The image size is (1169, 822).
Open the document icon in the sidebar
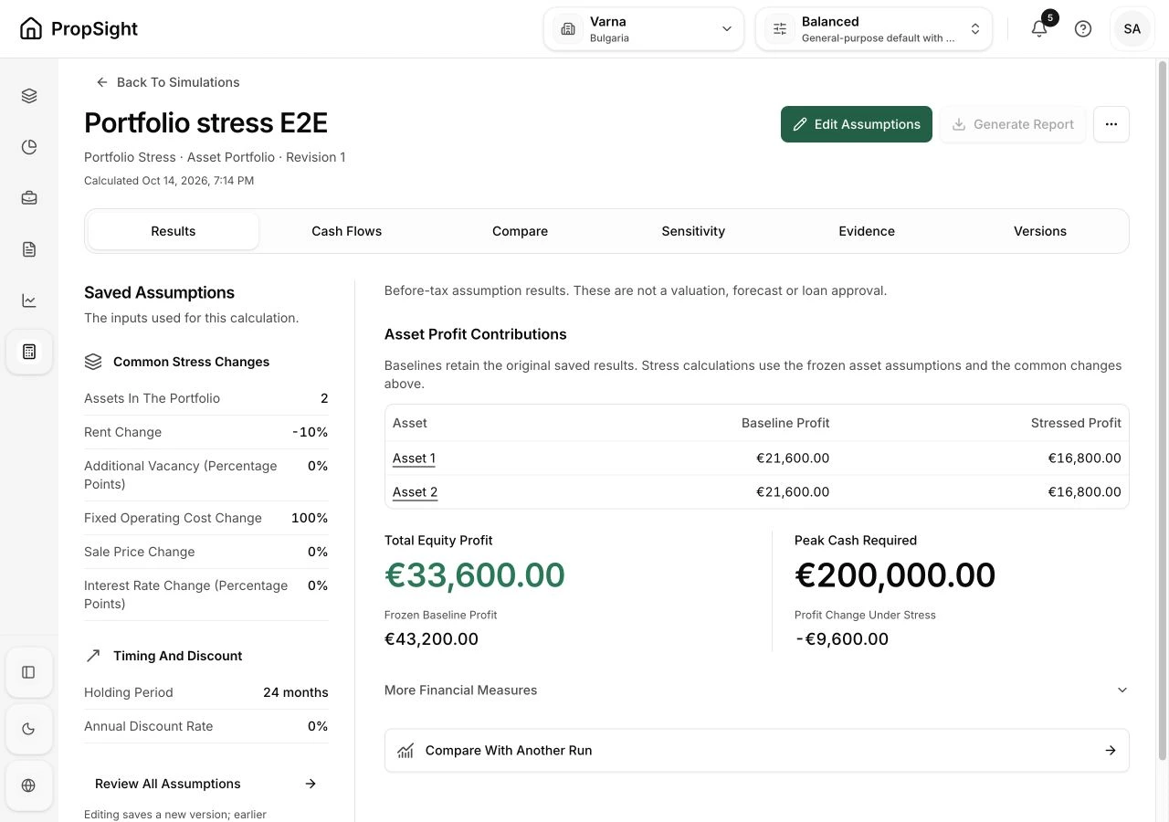click(29, 249)
